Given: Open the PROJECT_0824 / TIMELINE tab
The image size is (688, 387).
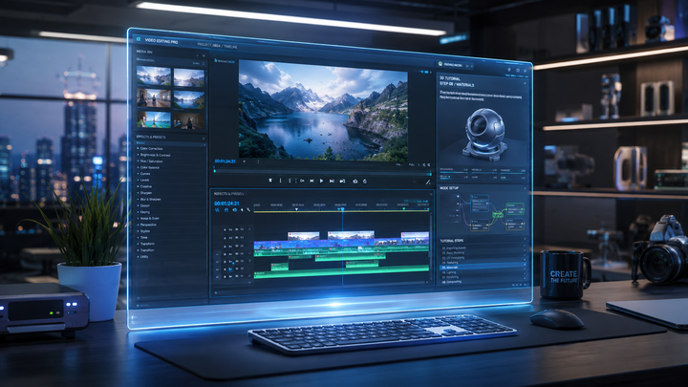Looking at the screenshot, I should pos(217,45).
